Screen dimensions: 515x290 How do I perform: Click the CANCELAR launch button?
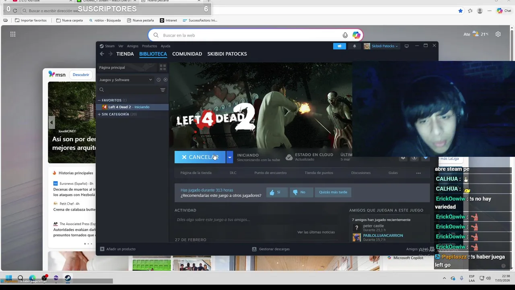[x=200, y=157]
